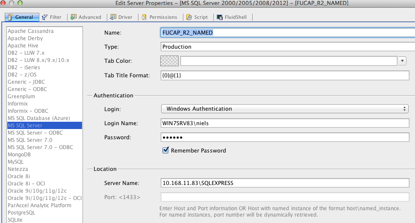
Task: Click the Tab Color text field
Action: click(289, 61)
